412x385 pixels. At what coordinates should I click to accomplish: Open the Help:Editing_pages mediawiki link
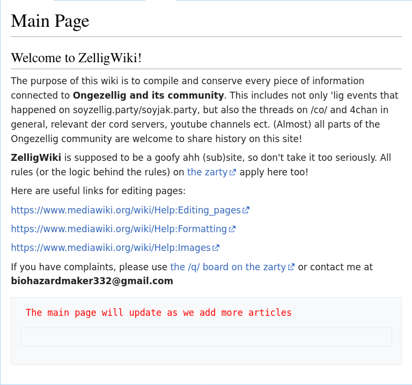[x=130, y=210]
